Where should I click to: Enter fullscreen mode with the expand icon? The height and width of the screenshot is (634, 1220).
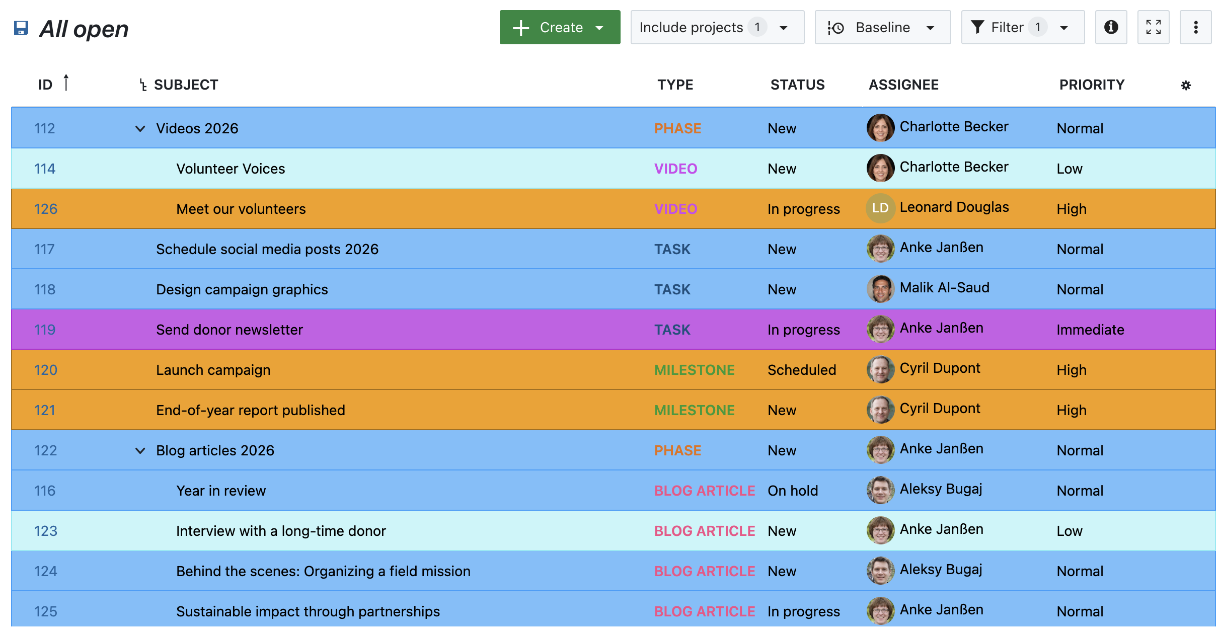(1153, 28)
